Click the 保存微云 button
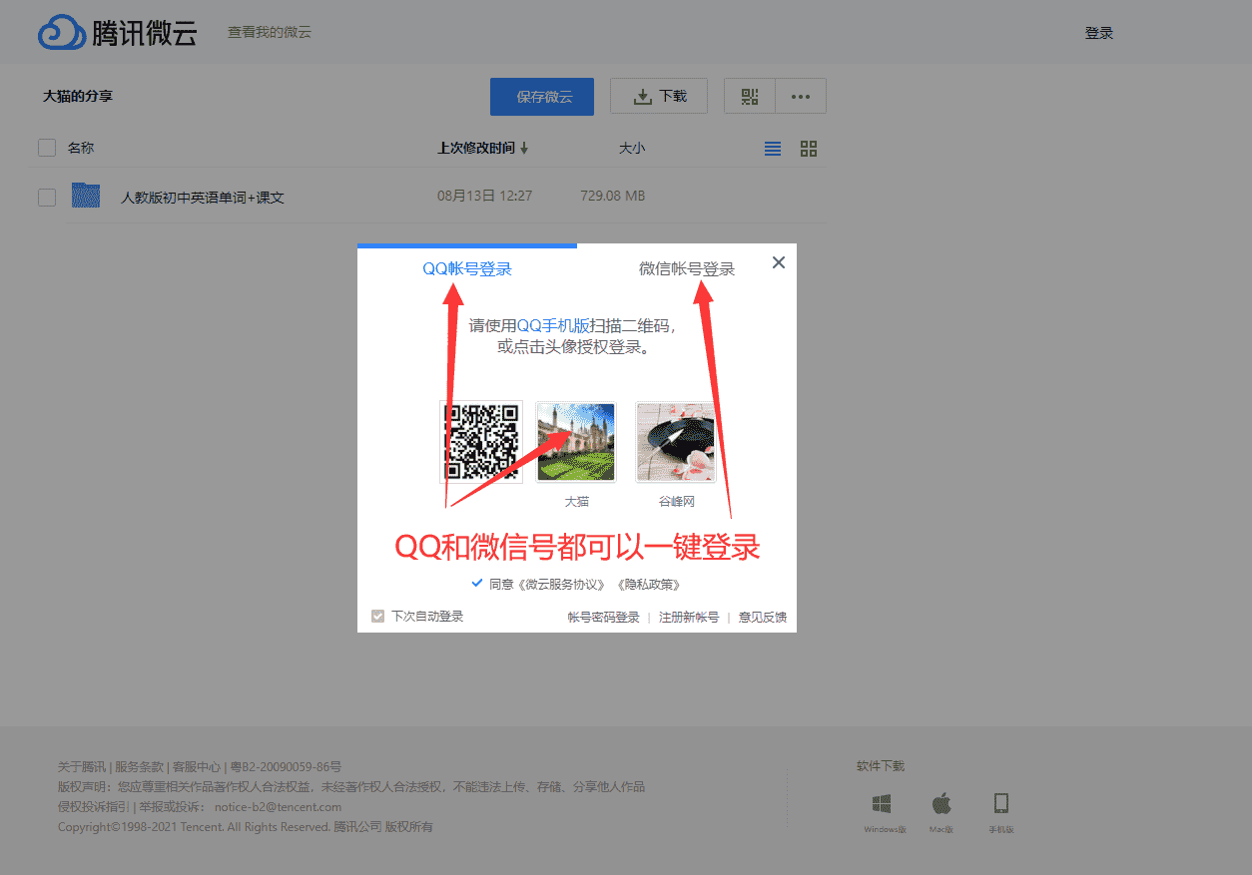1252x875 pixels. click(542, 97)
